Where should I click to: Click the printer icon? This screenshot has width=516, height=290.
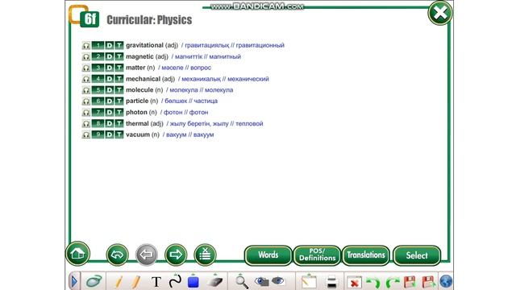[331, 282]
